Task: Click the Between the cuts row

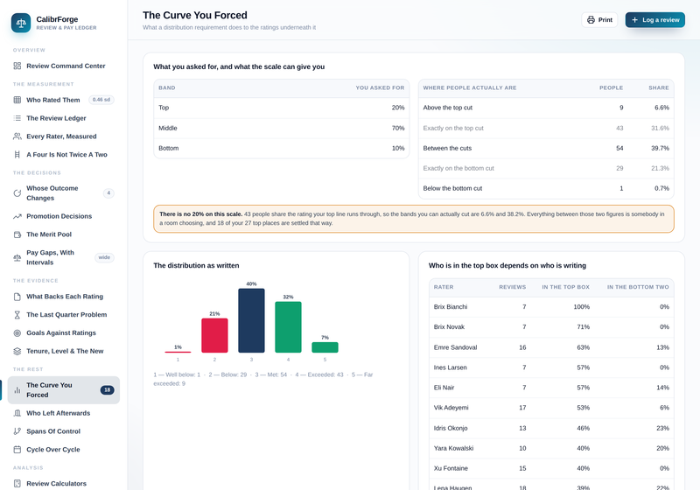Action: 546,148
